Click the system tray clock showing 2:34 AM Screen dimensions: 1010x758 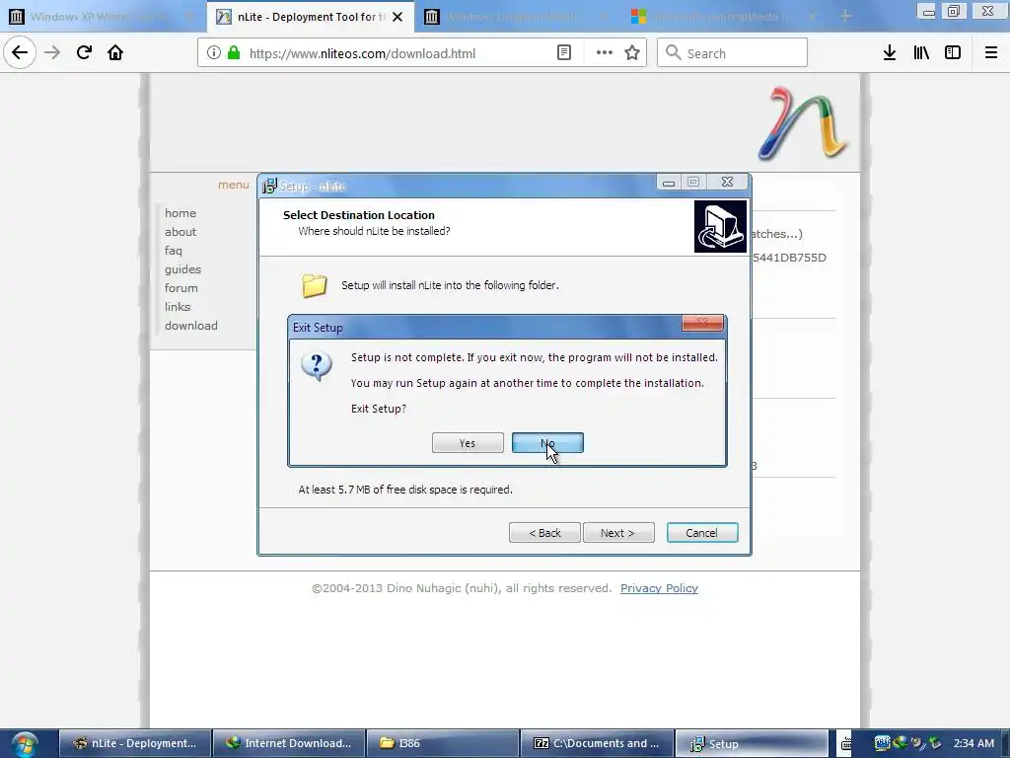(x=974, y=743)
